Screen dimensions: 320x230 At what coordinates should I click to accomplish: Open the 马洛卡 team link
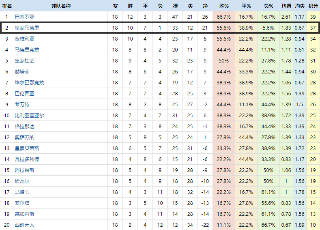click(x=22, y=192)
